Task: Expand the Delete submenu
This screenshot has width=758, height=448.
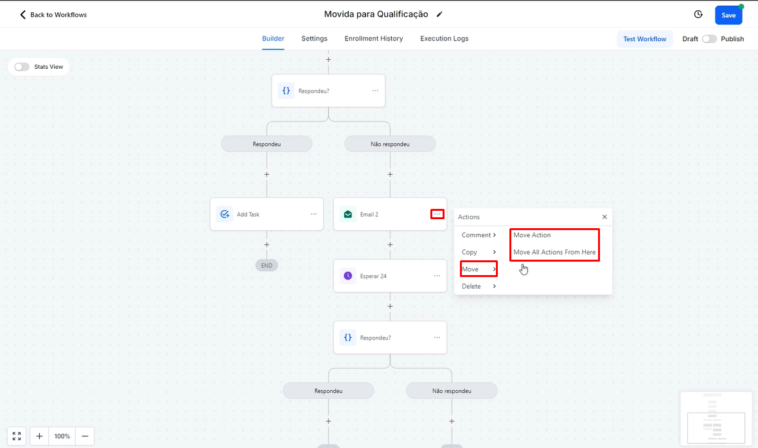Action: point(479,286)
